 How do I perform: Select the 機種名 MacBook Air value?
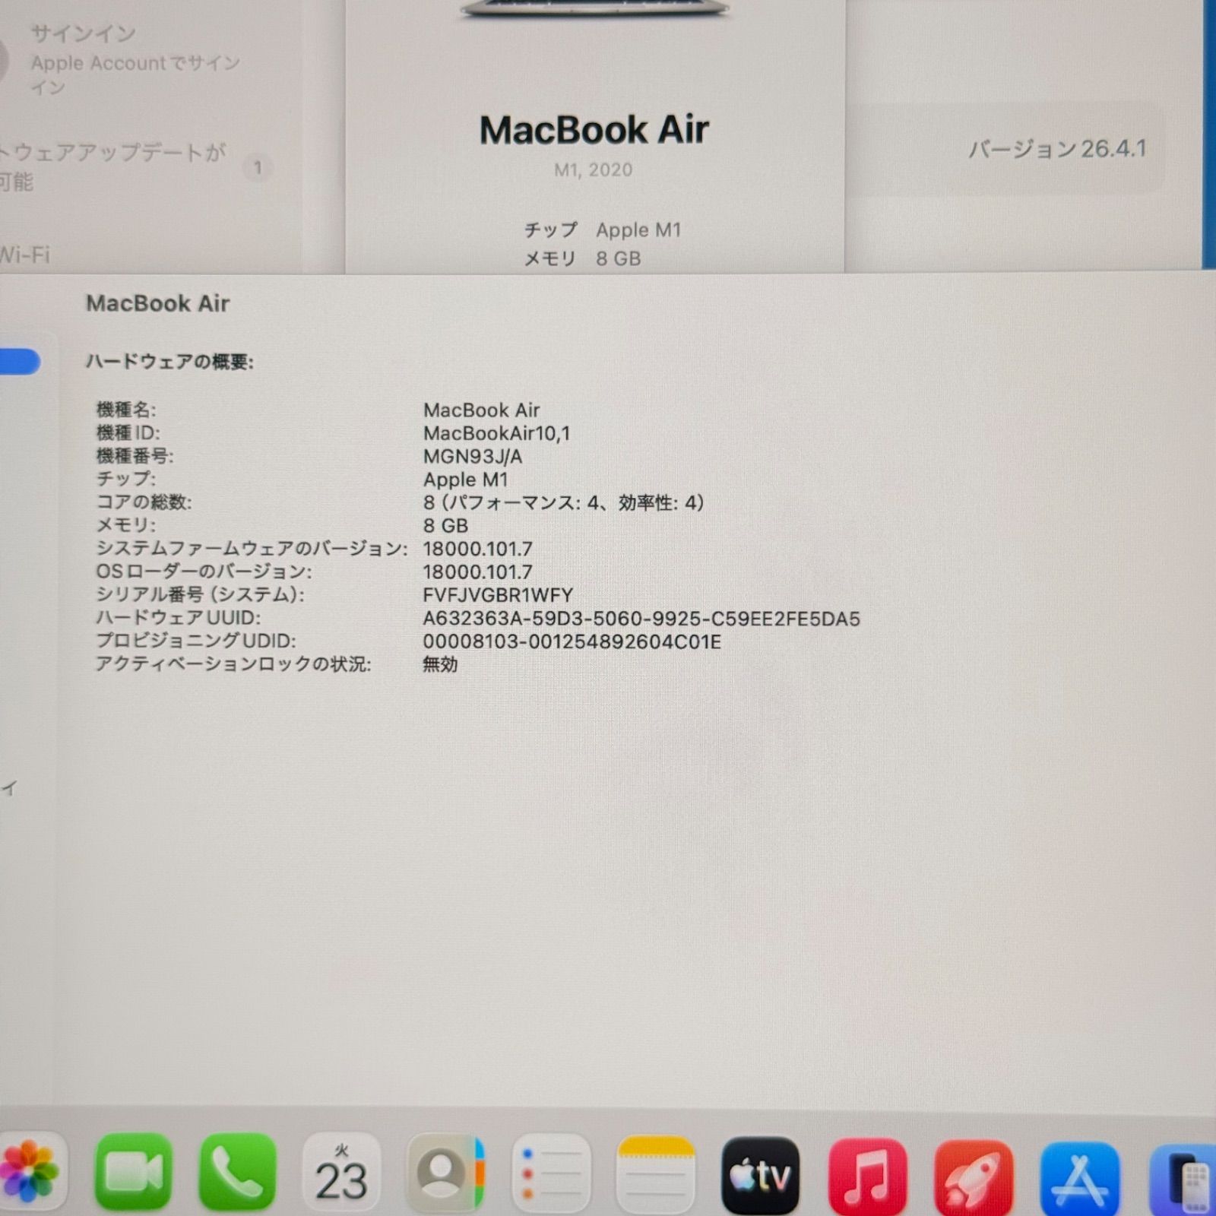481,410
